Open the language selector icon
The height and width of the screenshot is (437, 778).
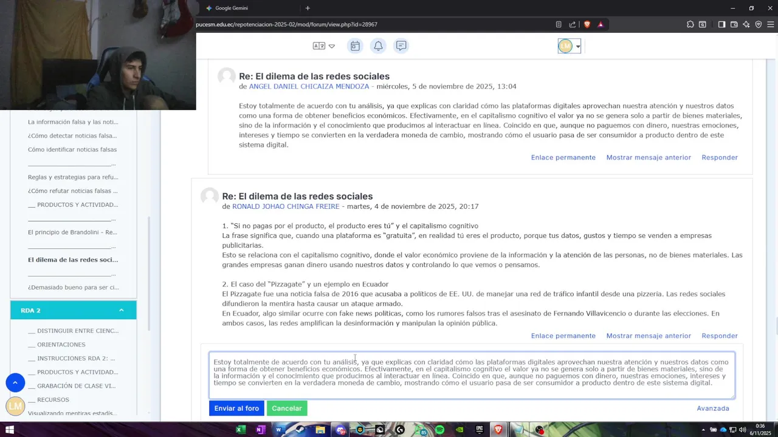318,46
